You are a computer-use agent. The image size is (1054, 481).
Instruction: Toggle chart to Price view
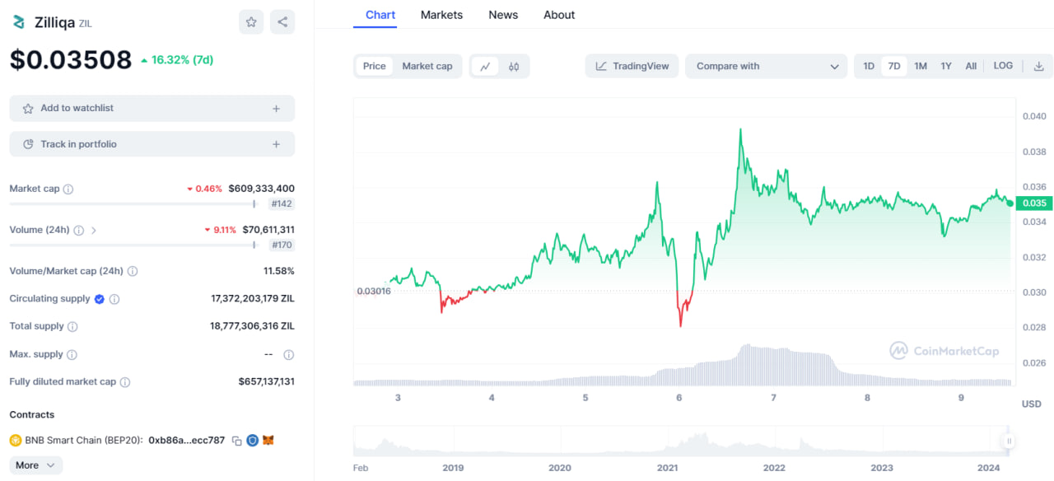coord(375,67)
